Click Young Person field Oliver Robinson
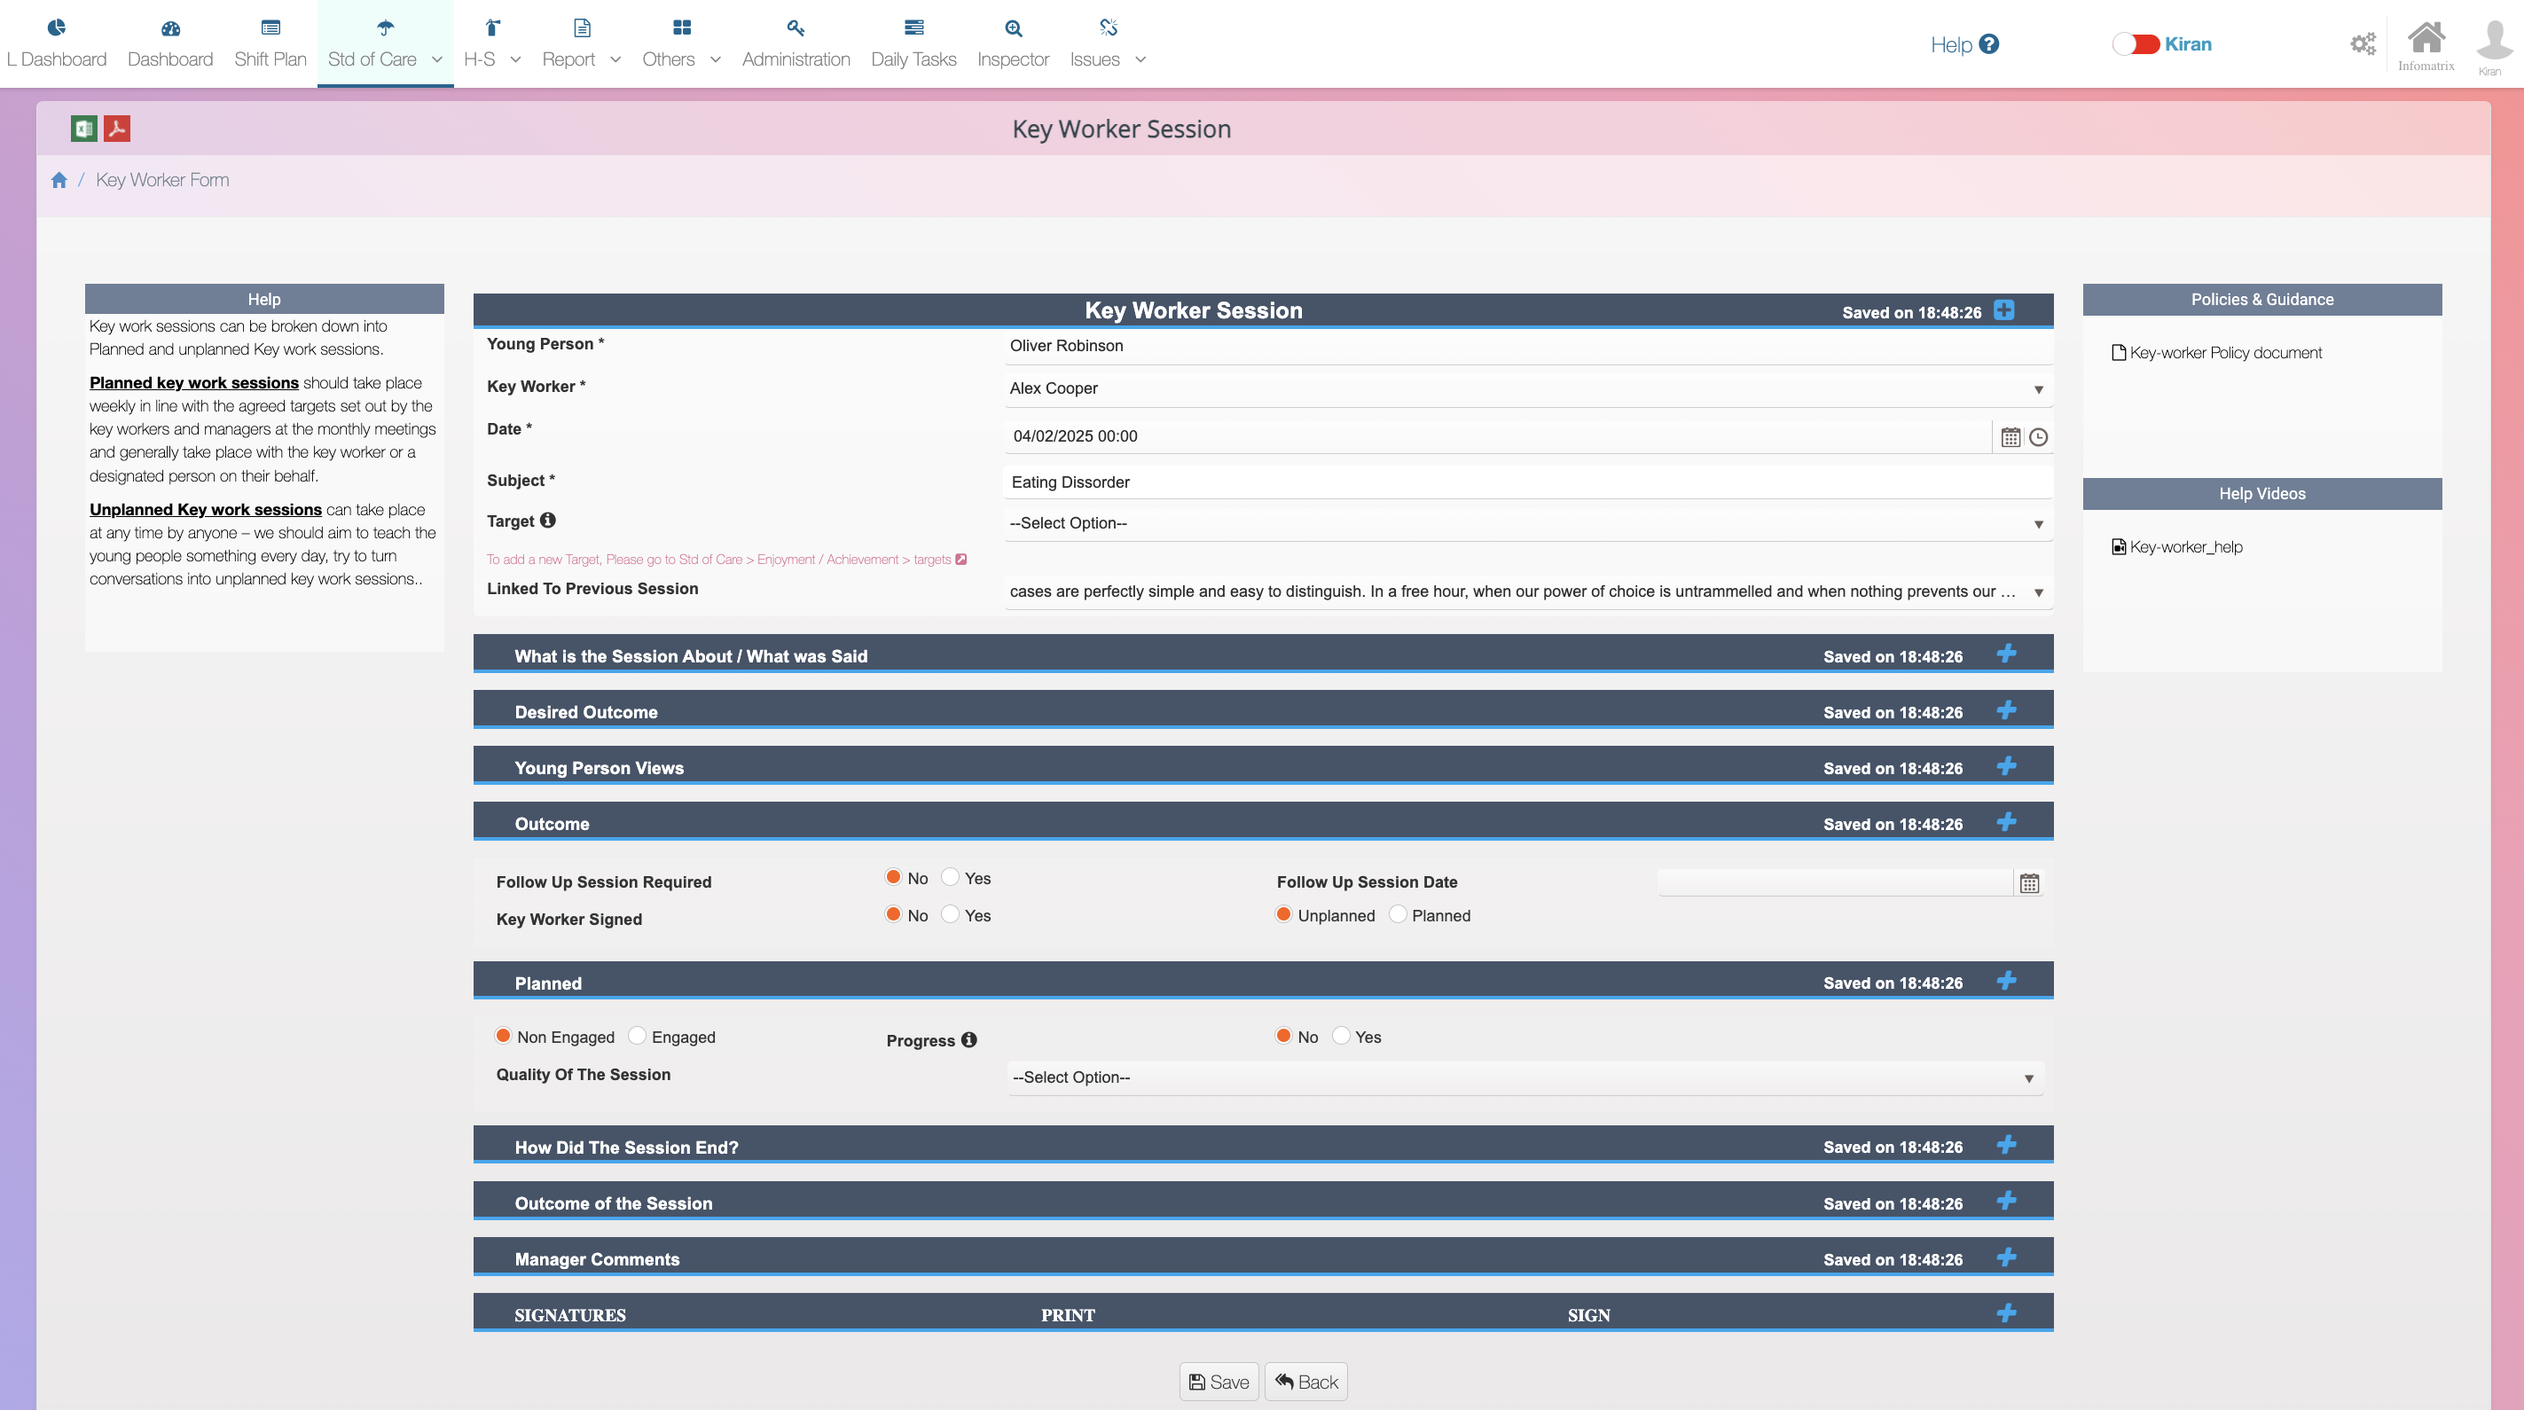This screenshot has width=2524, height=1410. 1527,346
